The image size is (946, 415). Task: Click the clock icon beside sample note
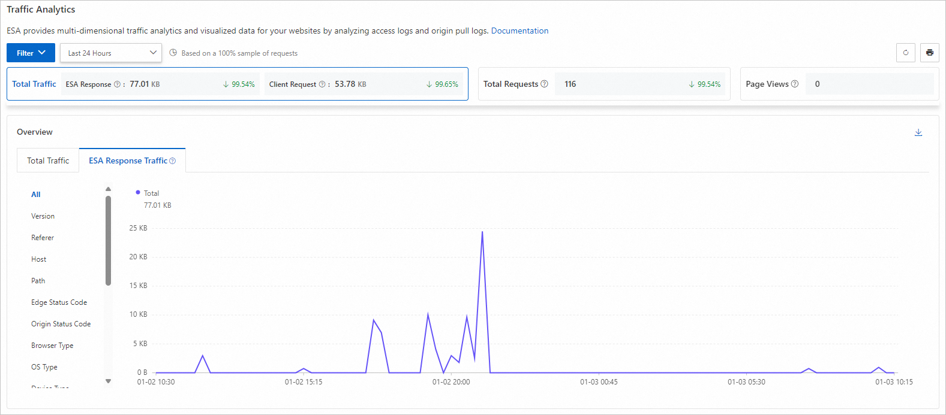point(173,53)
